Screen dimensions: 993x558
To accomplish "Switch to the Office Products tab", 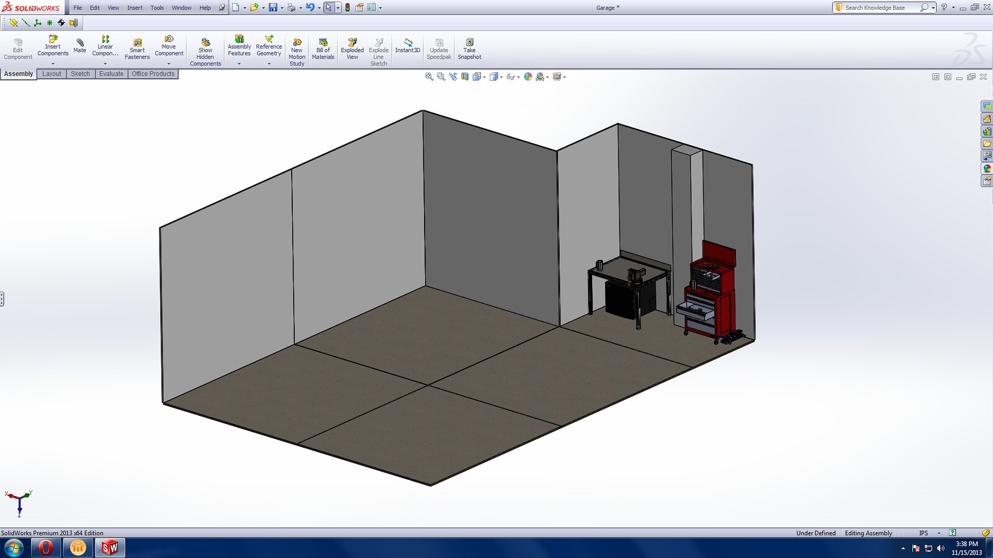I will (x=153, y=74).
